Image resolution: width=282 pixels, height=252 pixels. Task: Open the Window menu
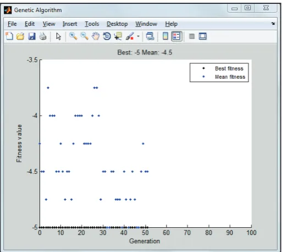(x=146, y=24)
